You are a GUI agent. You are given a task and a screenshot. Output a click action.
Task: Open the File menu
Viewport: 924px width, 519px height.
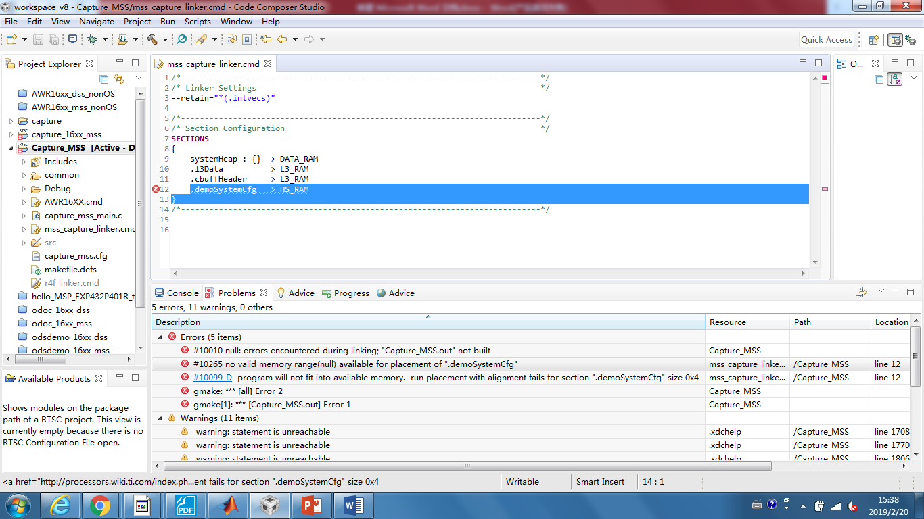(11, 22)
